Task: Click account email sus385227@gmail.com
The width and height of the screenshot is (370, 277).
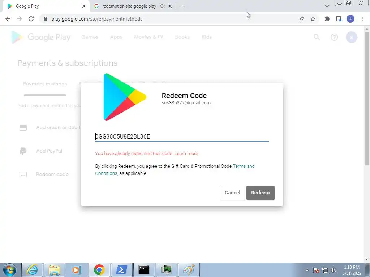Action: (186, 103)
